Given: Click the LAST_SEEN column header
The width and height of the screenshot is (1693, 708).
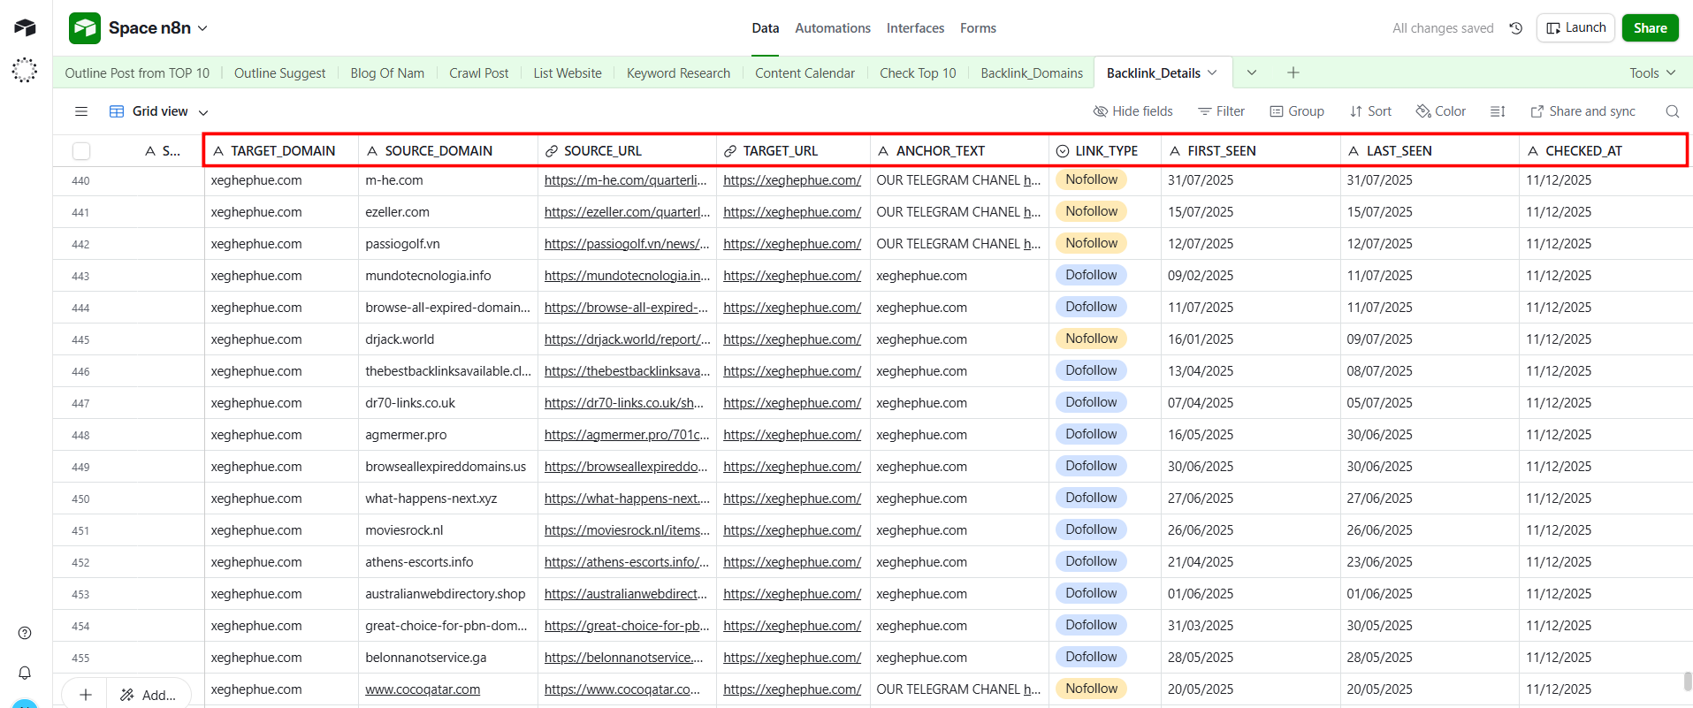Looking at the screenshot, I should pyautogui.click(x=1430, y=151).
